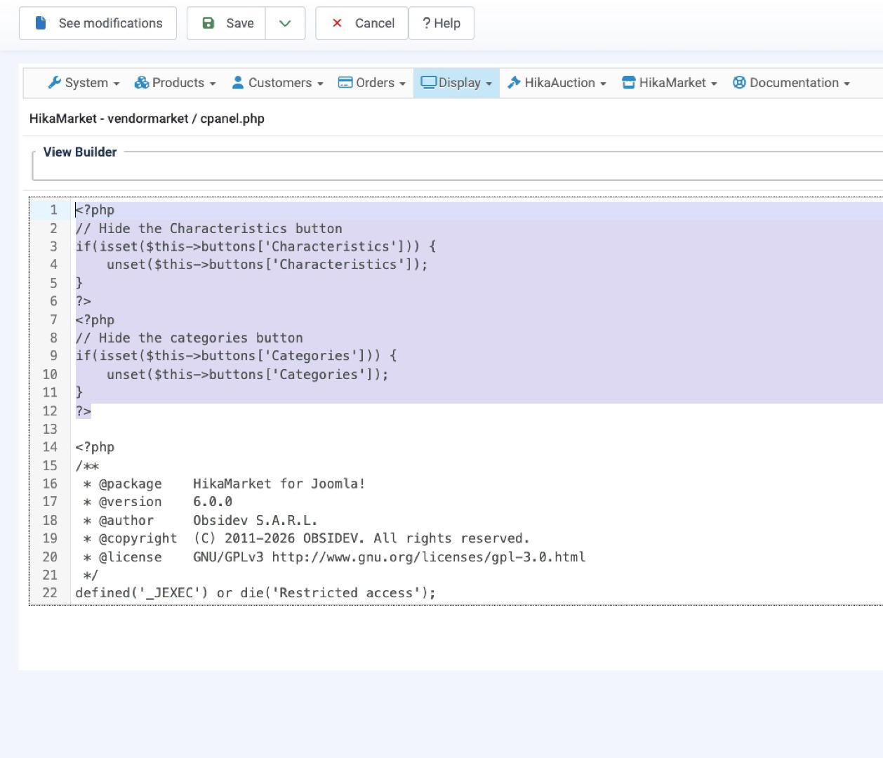Click the Display monitor icon

pyautogui.click(x=428, y=83)
